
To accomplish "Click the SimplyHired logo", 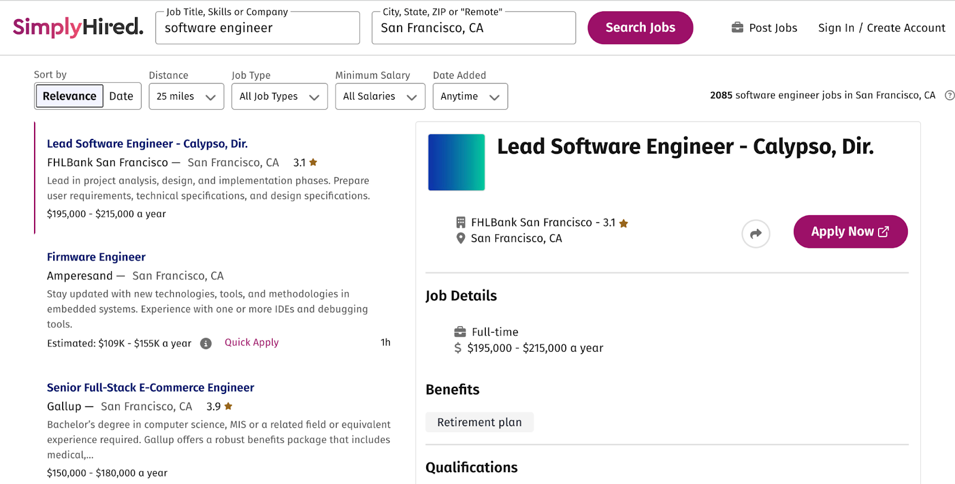I will tap(78, 27).
